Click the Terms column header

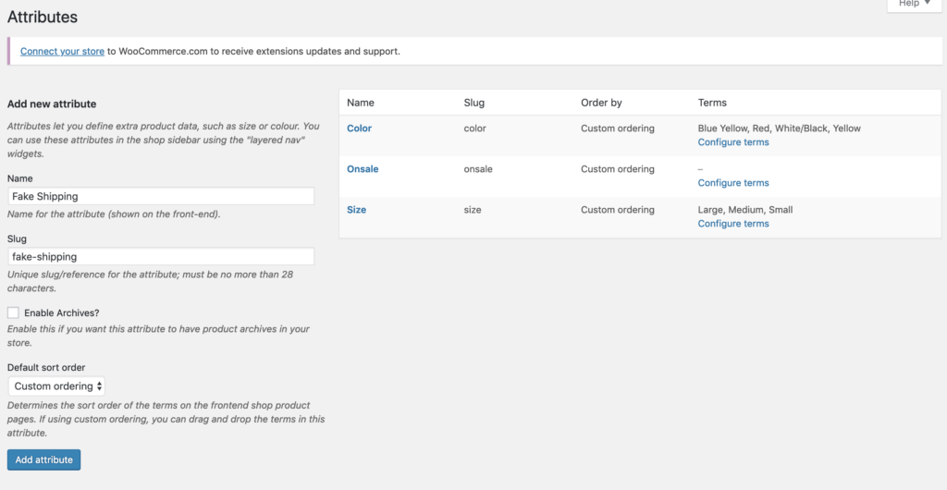712,103
